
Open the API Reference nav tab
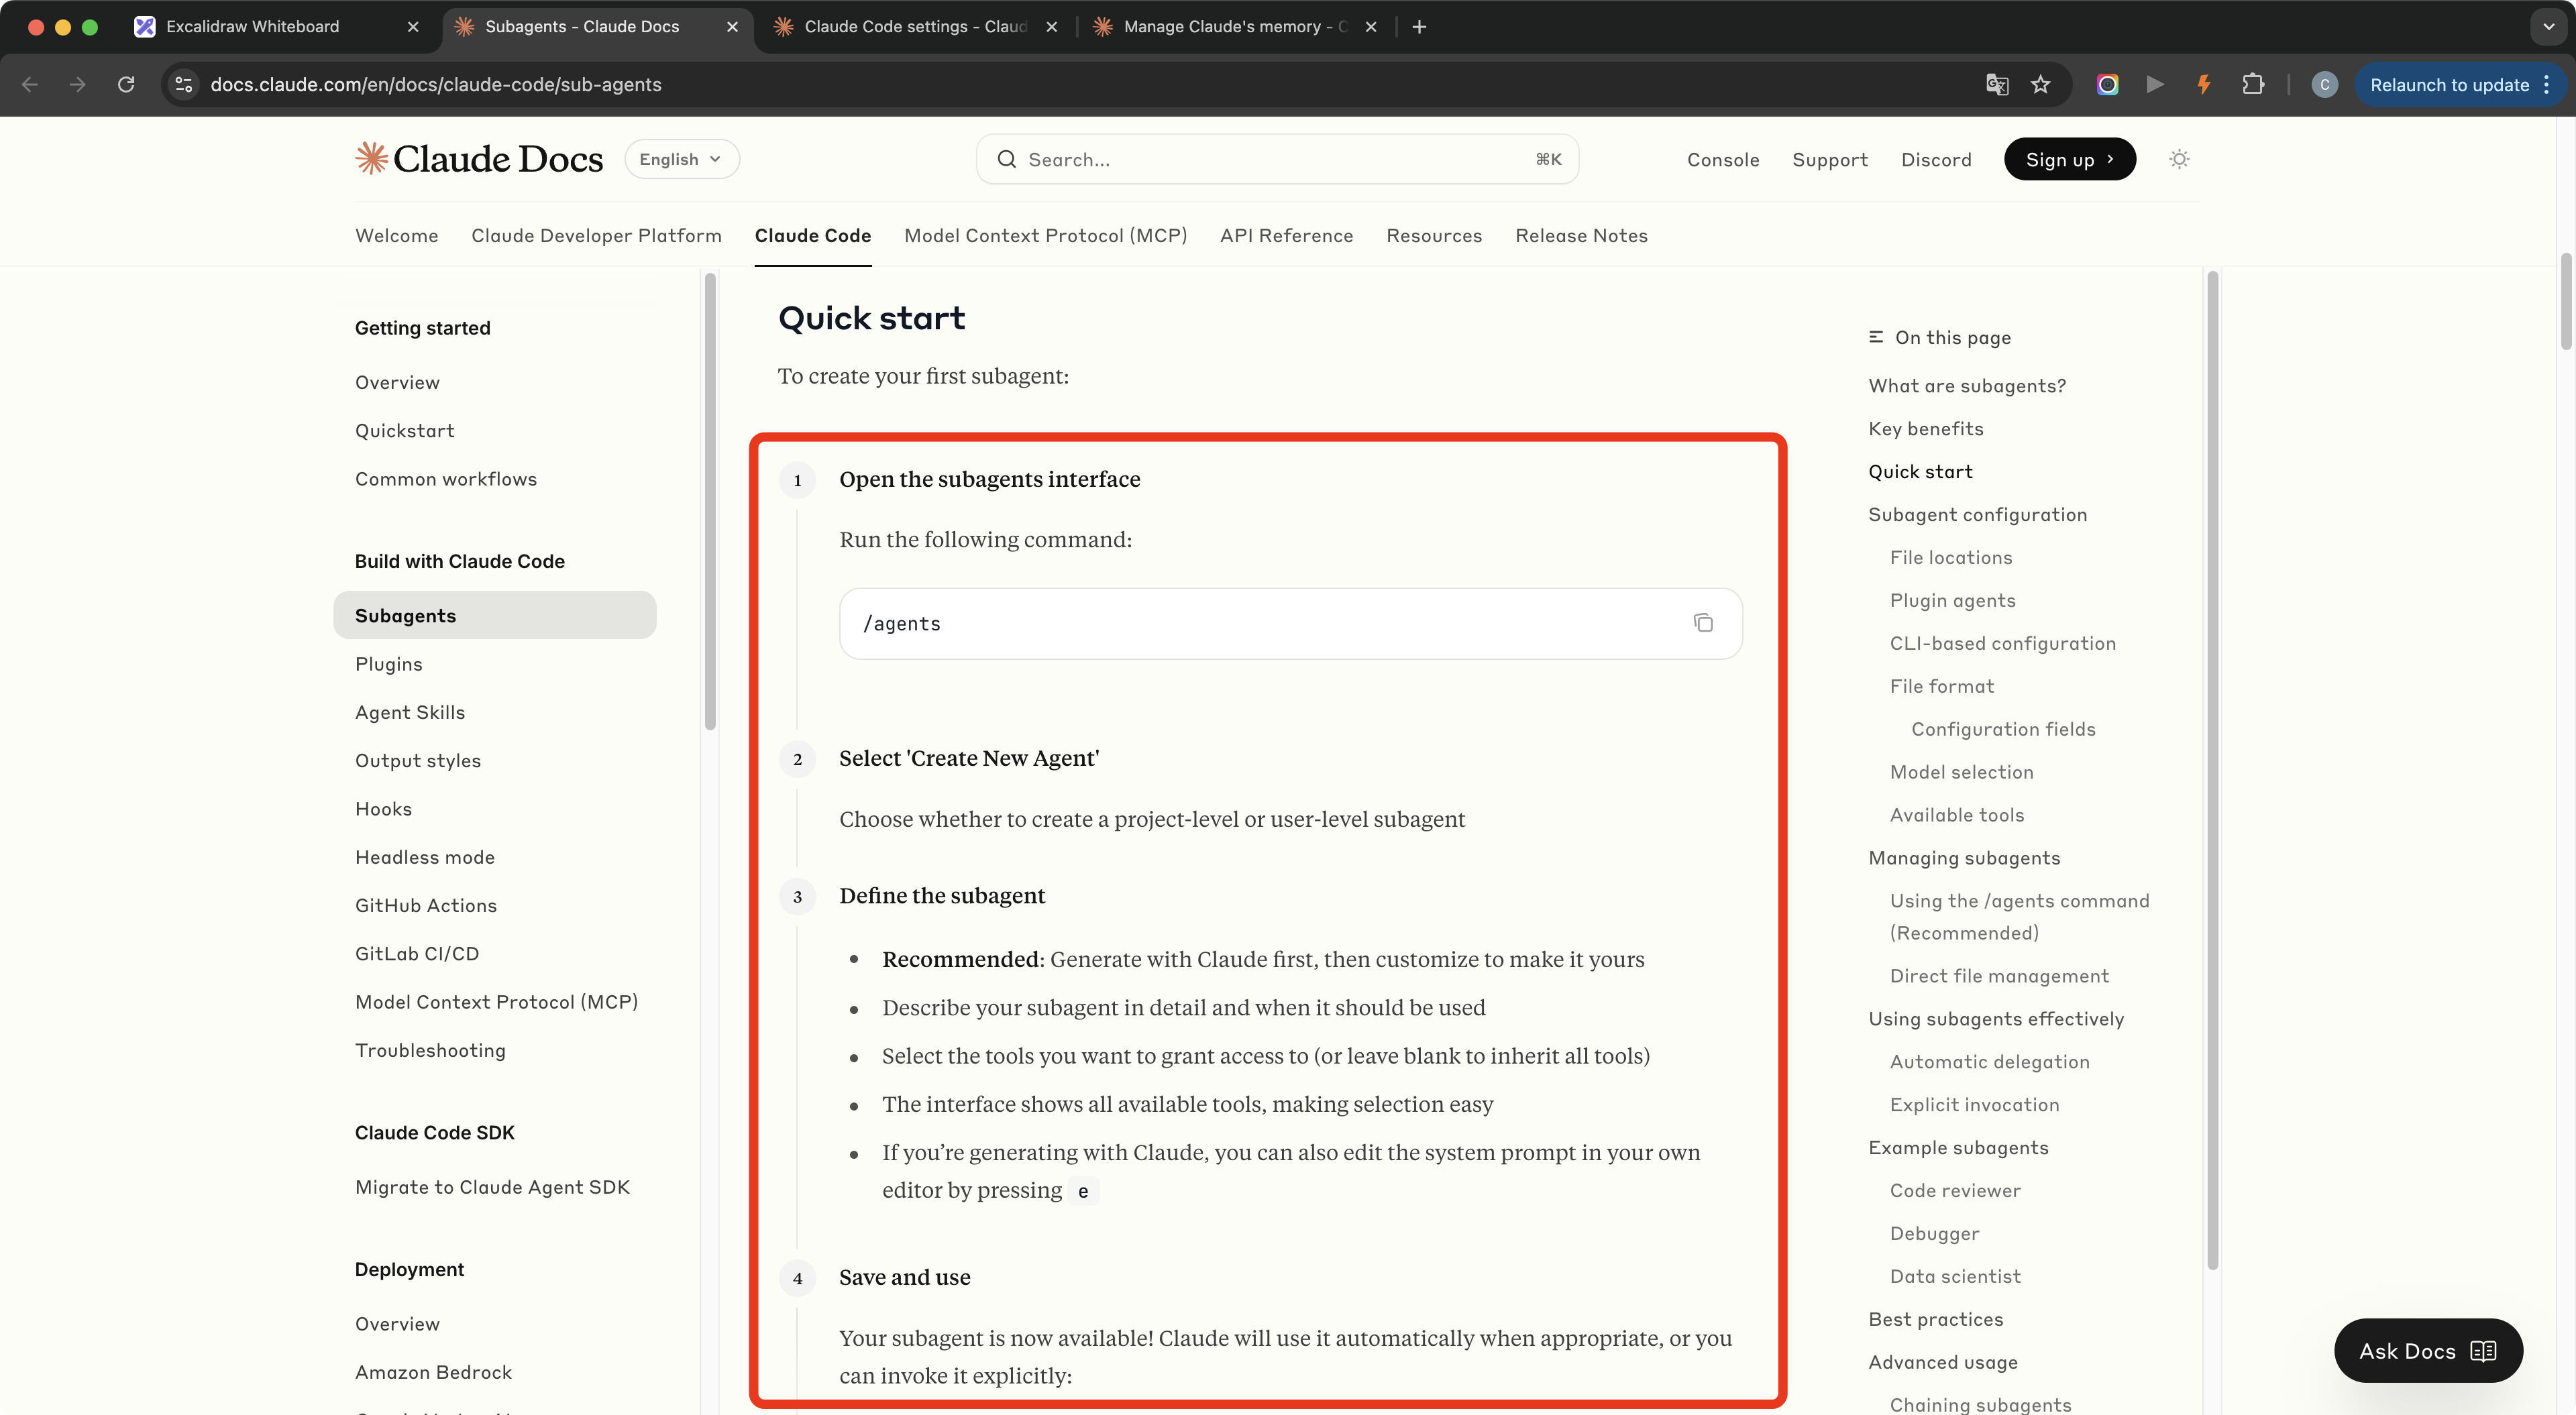point(1286,236)
